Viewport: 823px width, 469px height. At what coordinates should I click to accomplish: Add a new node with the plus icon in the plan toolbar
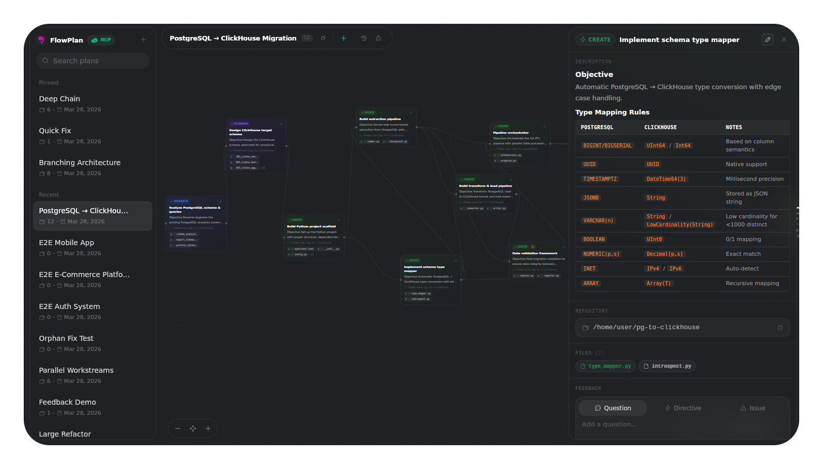[343, 37]
